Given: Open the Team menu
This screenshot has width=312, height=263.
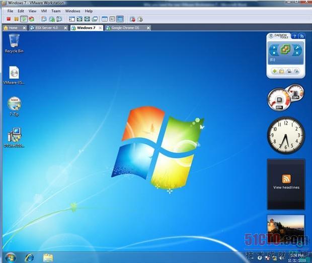Looking at the screenshot, I should (56, 11).
